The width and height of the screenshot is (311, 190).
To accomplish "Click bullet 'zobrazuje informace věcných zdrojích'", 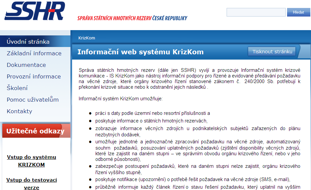I will (198, 131).
